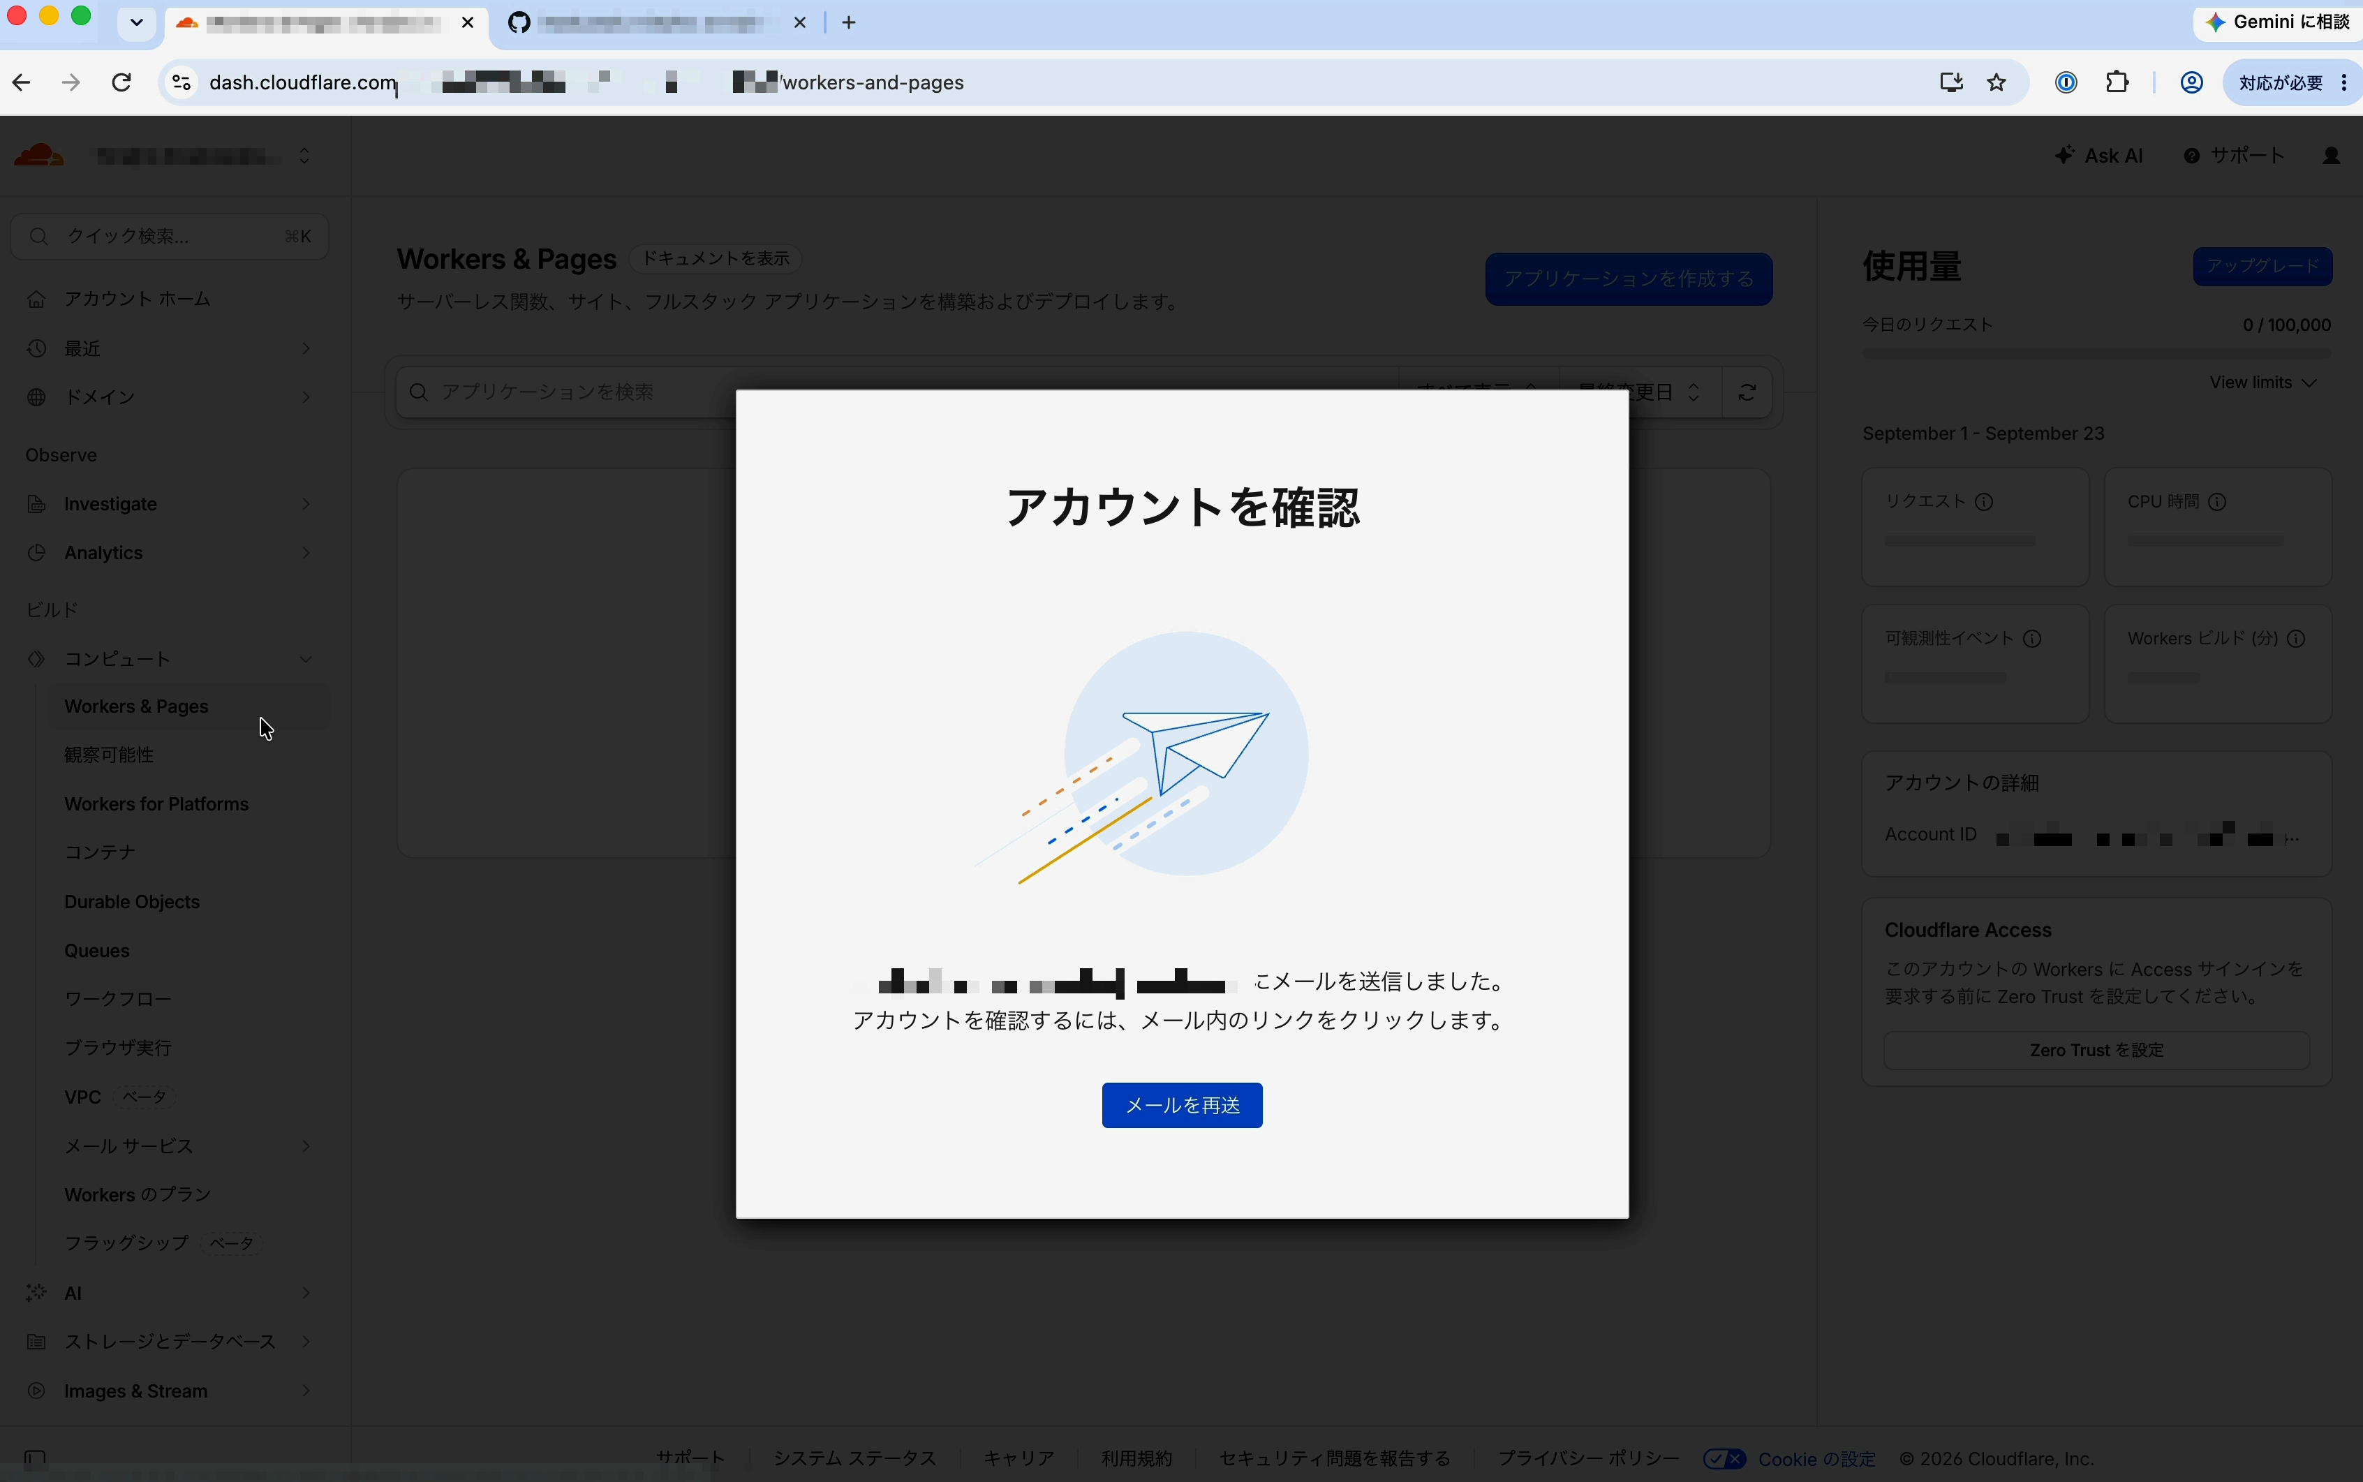The height and width of the screenshot is (1482, 2363).
Task: Close the GitHub browser tab
Action: [800, 22]
